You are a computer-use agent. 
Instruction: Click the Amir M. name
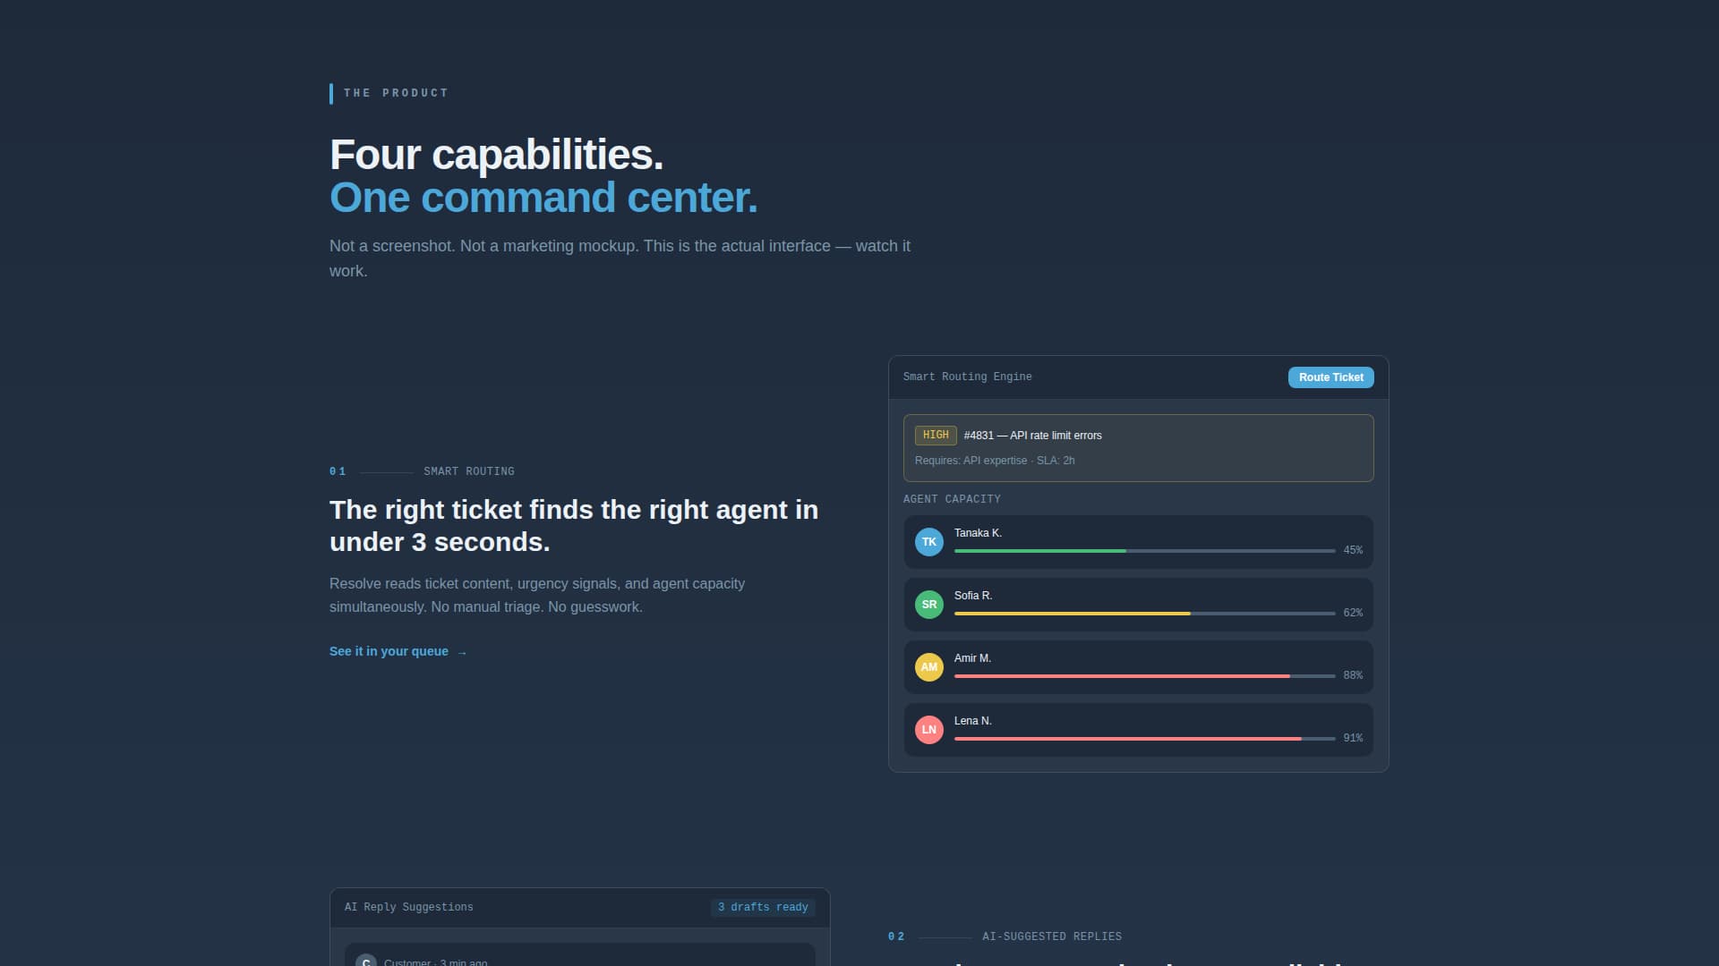coord(972,658)
